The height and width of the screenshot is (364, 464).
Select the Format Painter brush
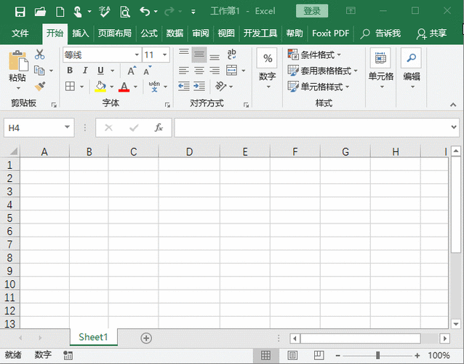(40, 86)
